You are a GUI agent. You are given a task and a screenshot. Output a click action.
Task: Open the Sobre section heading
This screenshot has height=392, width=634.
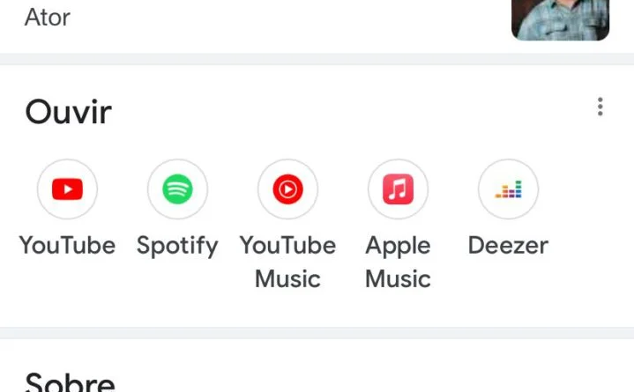pyautogui.click(x=71, y=383)
